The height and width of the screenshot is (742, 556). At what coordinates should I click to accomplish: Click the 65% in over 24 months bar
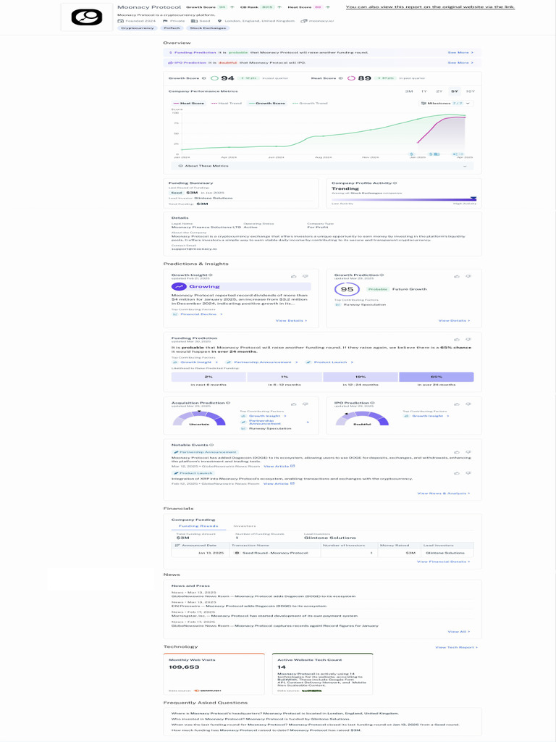pos(437,377)
